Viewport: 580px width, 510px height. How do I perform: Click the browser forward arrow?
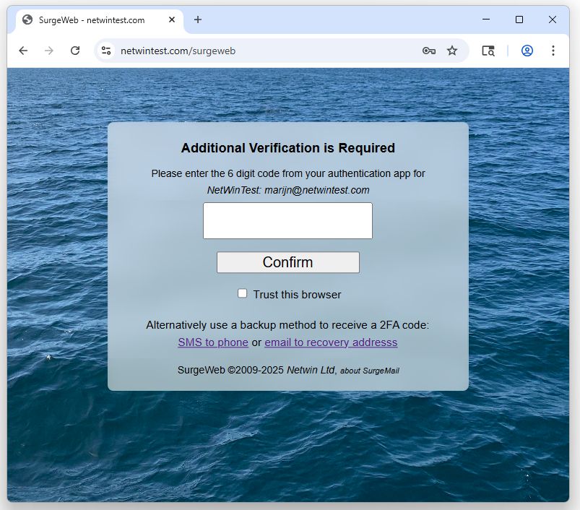[x=49, y=51]
